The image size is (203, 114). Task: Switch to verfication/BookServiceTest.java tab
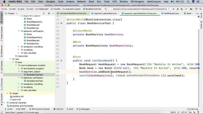(73, 13)
